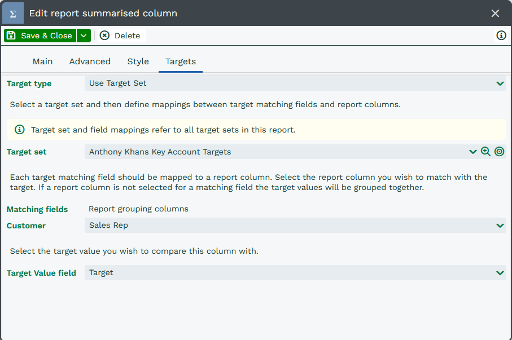Click the magnifier icon beside Target set

click(x=485, y=152)
